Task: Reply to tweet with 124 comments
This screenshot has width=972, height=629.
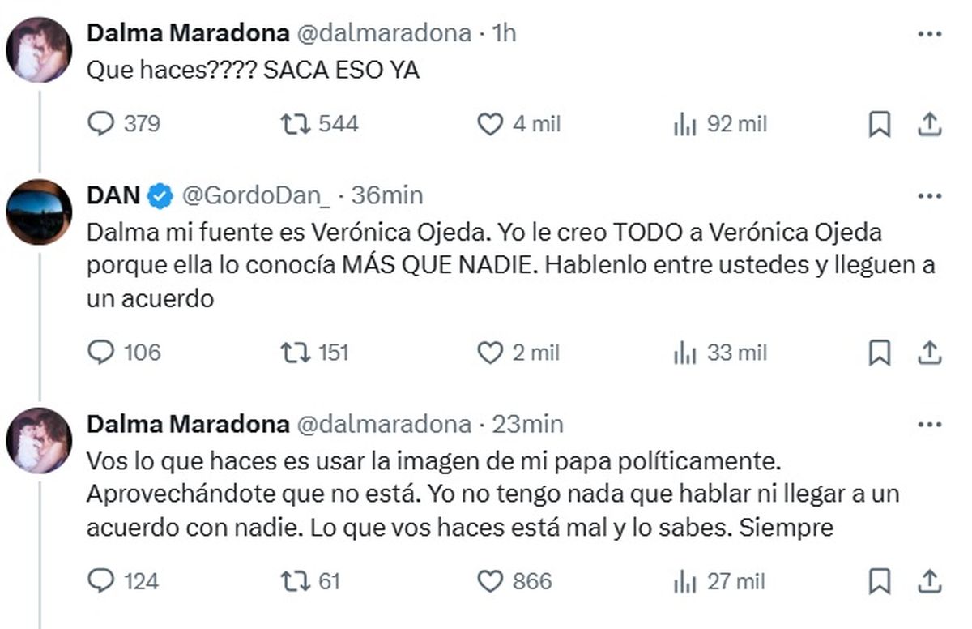Action: point(100,581)
